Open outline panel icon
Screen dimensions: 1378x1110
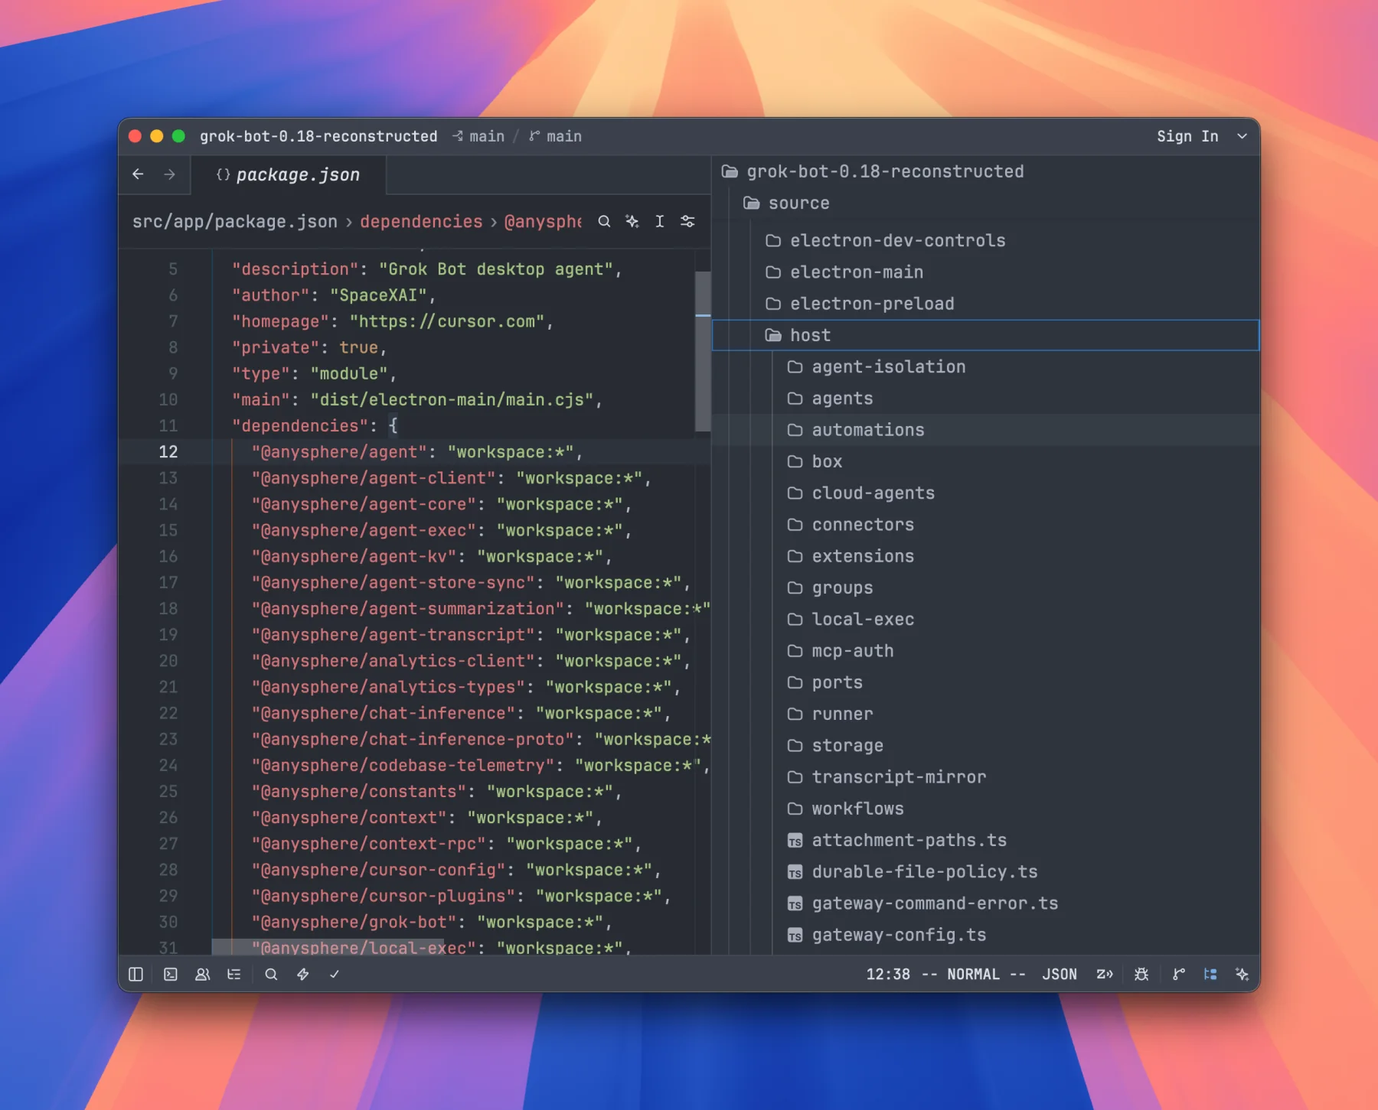pos(234,974)
